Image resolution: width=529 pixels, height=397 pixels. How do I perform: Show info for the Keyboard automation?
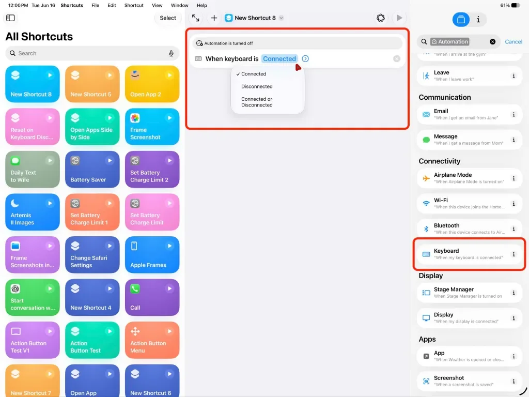click(x=514, y=254)
